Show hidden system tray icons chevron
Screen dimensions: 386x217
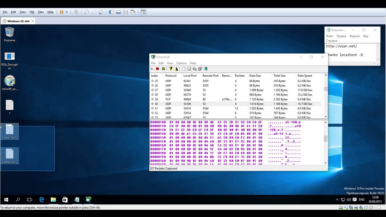click(x=337, y=200)
